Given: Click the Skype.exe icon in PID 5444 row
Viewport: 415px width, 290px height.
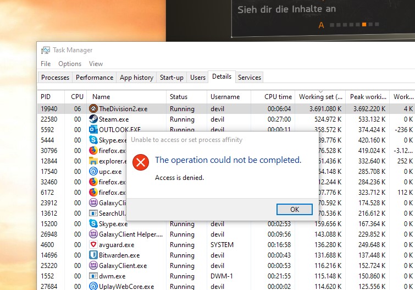Looking at the screenshot, I should click(93, 140).
